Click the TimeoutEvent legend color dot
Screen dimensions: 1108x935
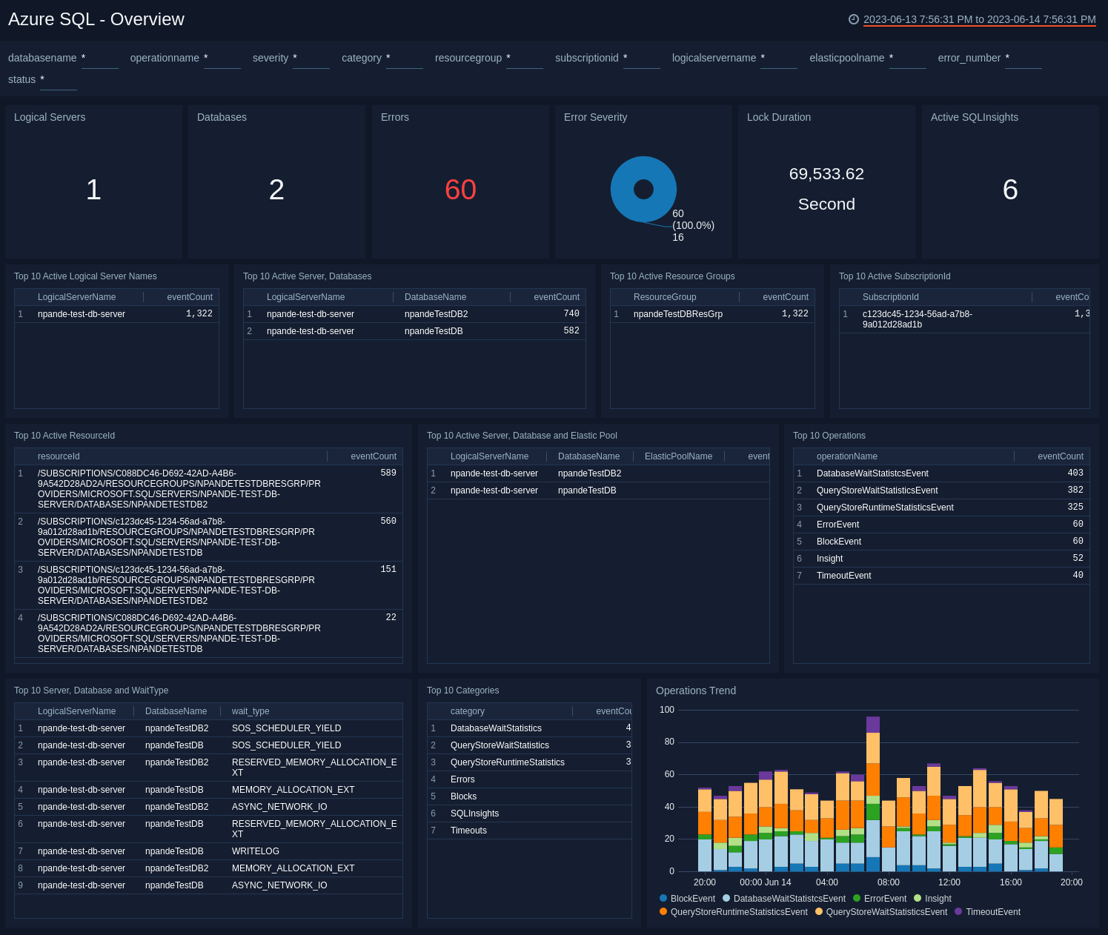pyautogui.click(x=958, y=911)
